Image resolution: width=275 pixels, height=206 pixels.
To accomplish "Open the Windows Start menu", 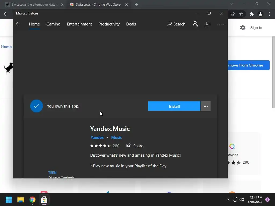I will coord(9,200).
